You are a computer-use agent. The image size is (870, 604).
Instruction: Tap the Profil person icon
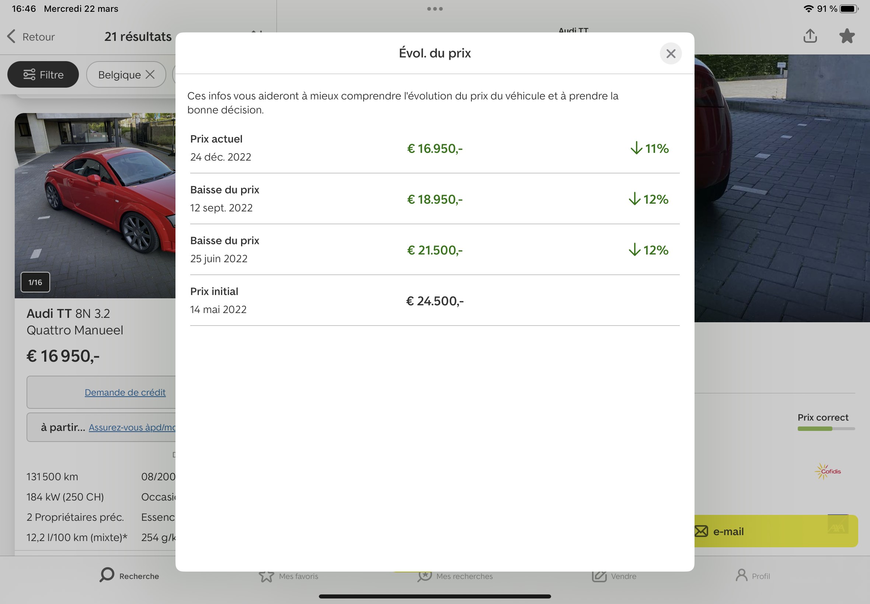[x=741, y=575]
